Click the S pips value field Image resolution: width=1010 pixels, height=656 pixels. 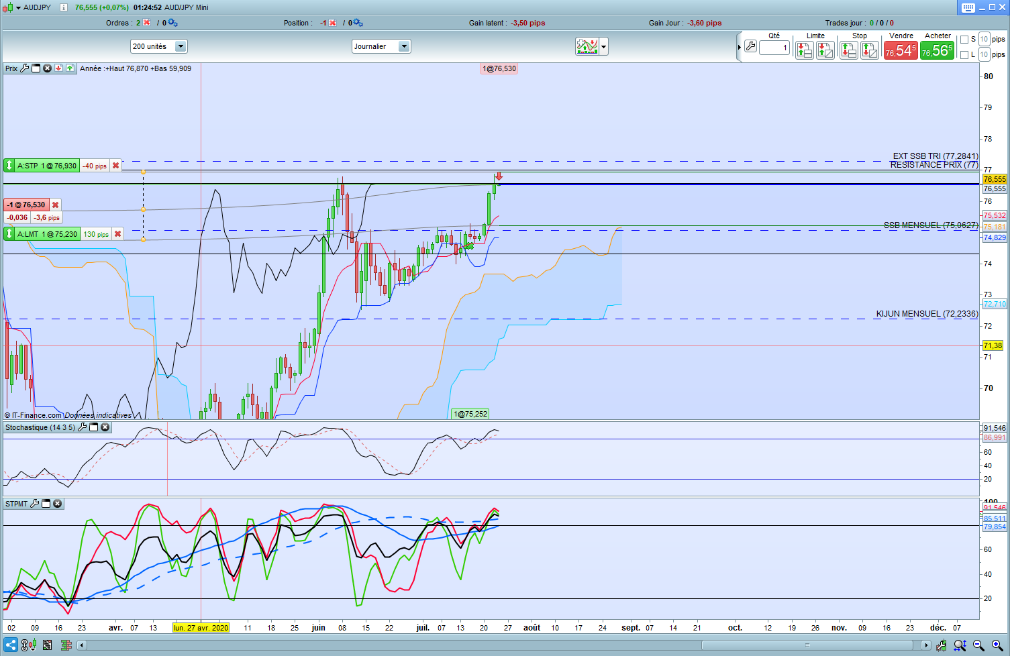(x=984, y=40)
